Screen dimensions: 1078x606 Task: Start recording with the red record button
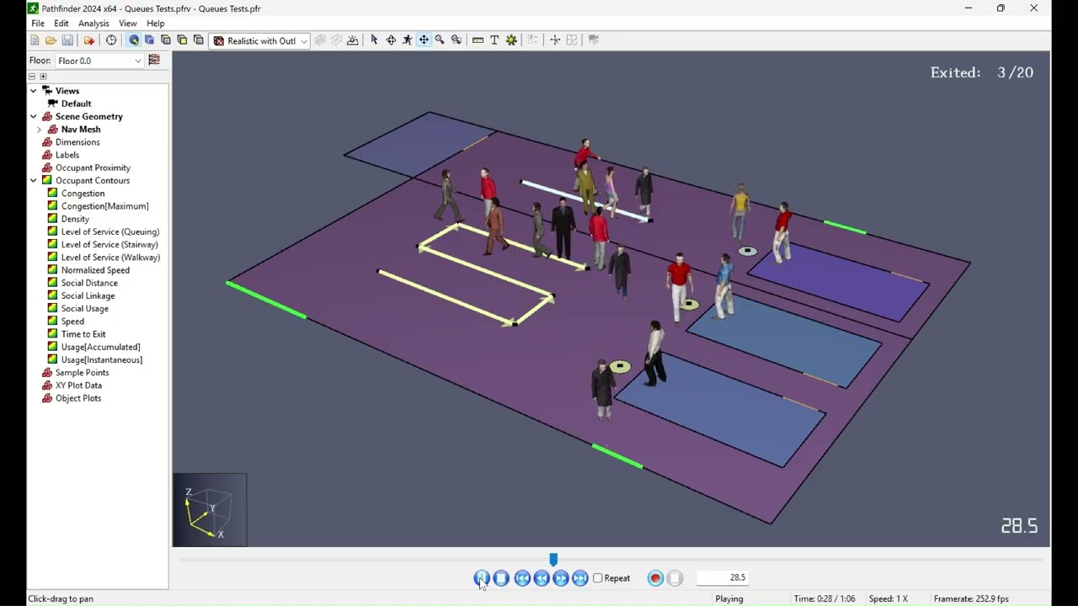(655, 578)
